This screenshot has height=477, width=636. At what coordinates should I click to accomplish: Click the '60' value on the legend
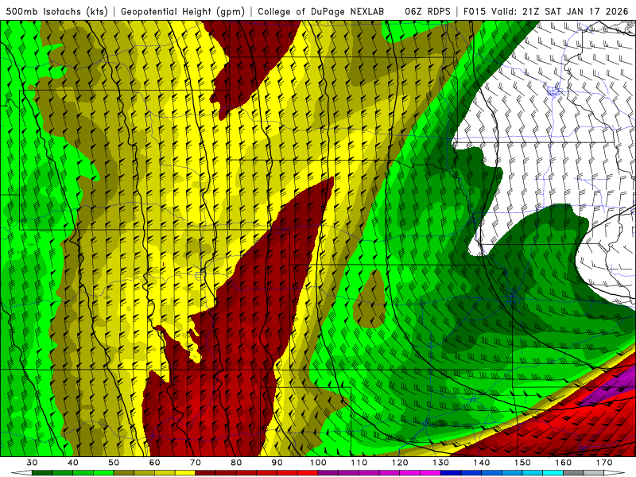click(154, 463)
